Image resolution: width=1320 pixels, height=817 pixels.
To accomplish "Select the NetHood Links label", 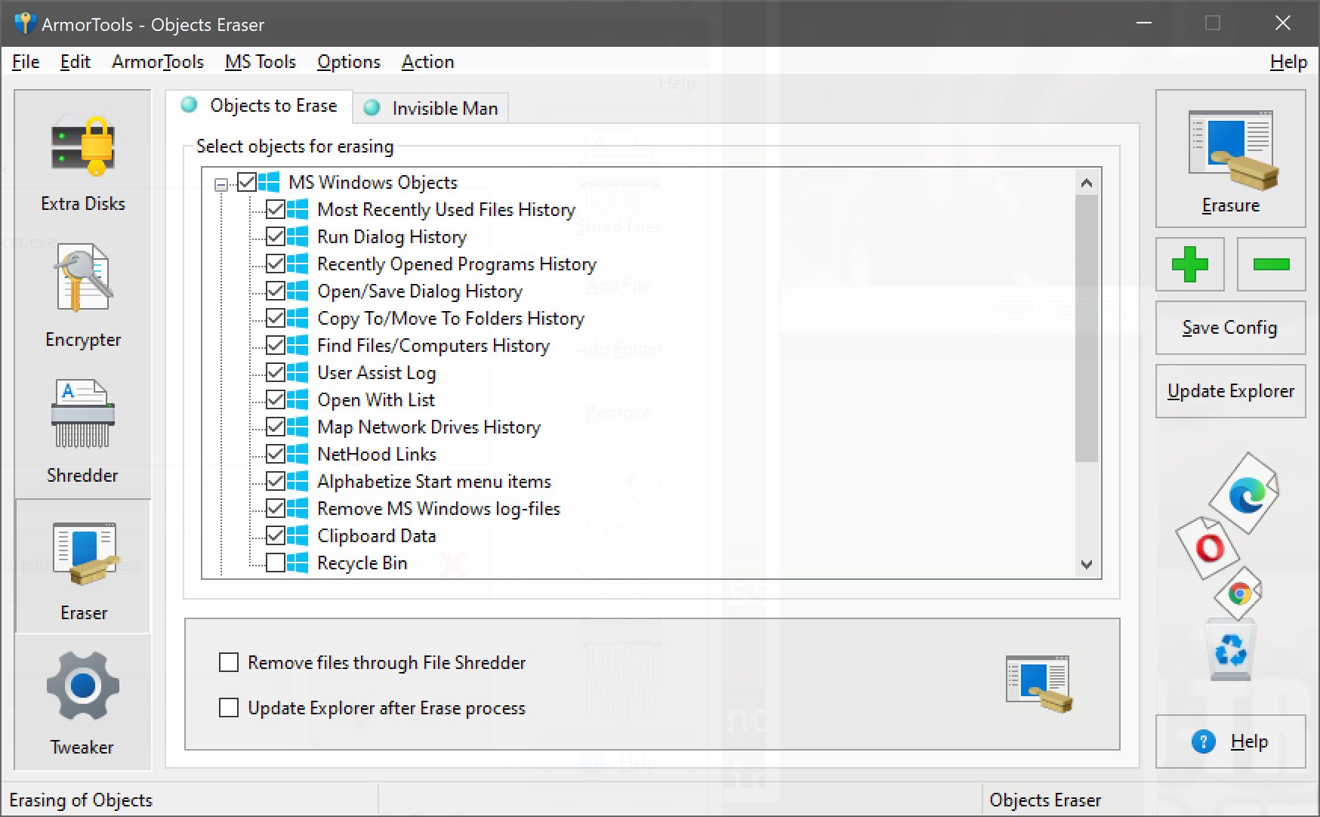I will click(x=377, y=454).
